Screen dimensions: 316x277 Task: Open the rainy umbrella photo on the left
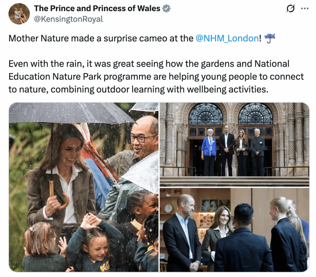tap(84, 187)
